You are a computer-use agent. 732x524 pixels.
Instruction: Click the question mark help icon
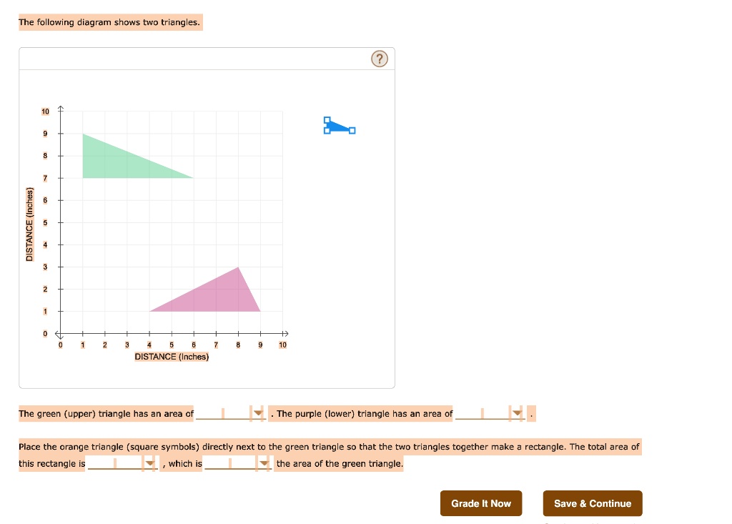pos(380,59)
